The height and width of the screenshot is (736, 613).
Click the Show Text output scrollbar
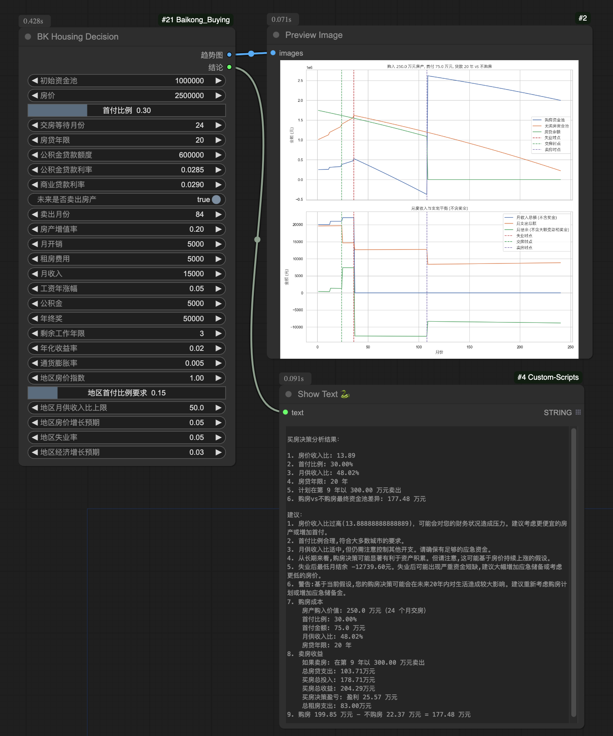pos(574,573)
